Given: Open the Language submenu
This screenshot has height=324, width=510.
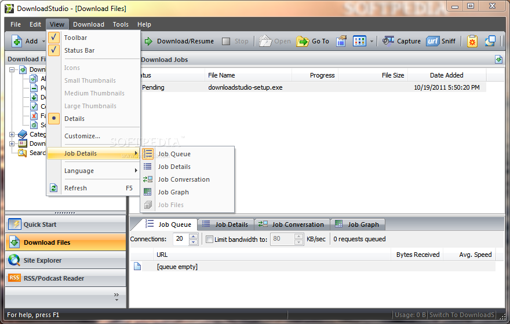Looking at the screenshot, I should (94, 171).
